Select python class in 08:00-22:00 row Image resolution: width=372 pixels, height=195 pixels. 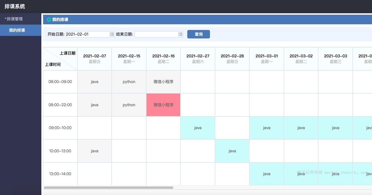coord(129,105)
